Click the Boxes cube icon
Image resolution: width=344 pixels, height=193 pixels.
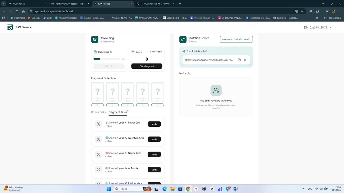click(x=133, y=52)
